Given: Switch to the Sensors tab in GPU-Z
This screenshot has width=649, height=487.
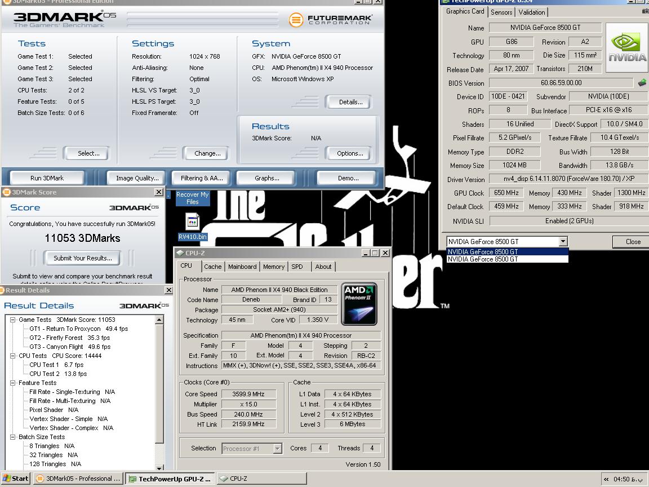Looking at the screenshot, I should (501, 12).
